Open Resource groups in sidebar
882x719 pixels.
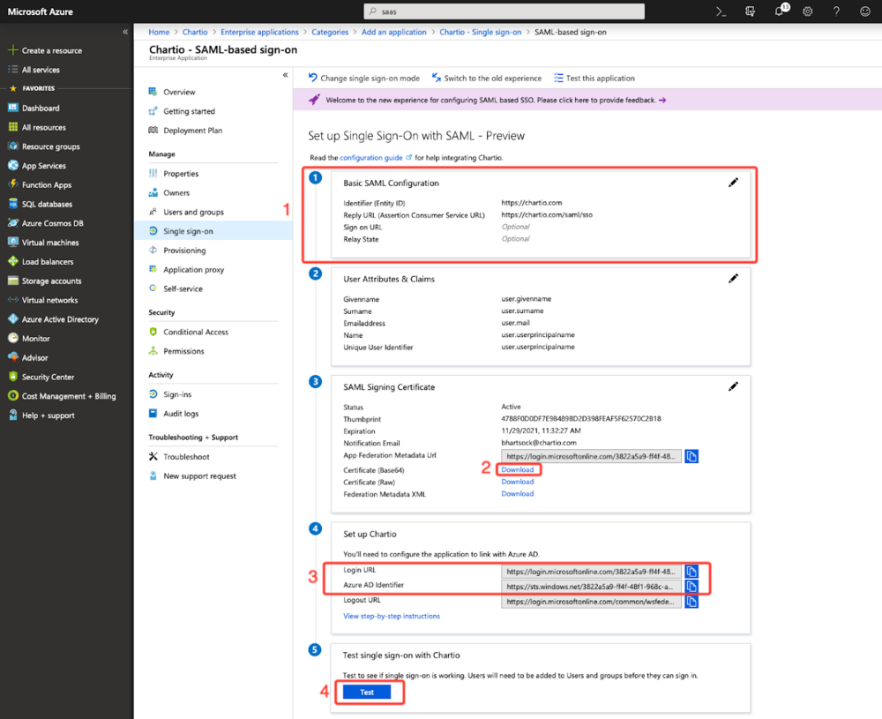[50, 146]
